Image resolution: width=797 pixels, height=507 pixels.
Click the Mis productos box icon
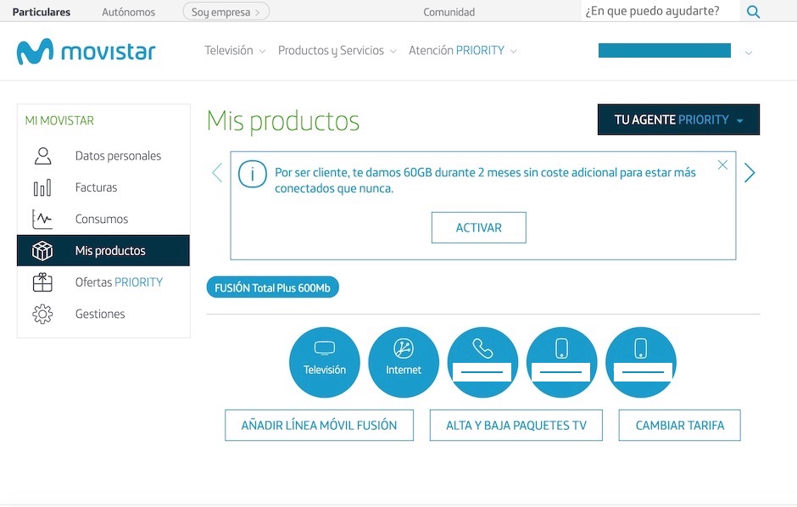point(42,250)
